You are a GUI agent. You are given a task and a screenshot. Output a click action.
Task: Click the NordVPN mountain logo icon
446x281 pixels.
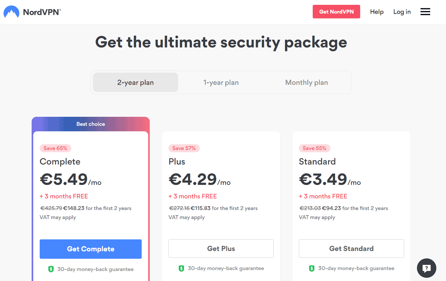point(11,12)
